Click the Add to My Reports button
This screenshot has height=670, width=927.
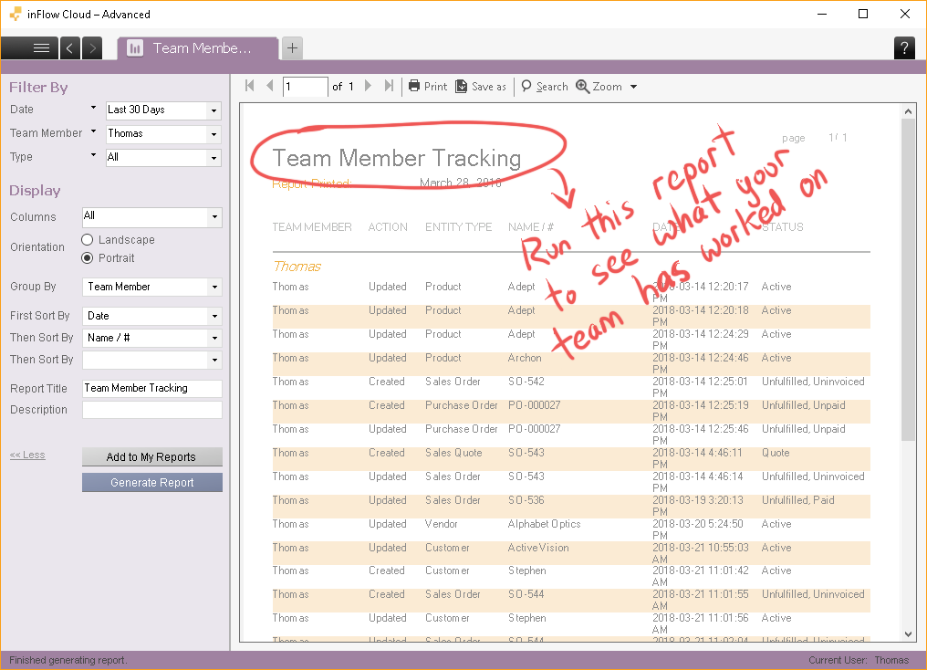pyautogui.click(x=152, y=457)
